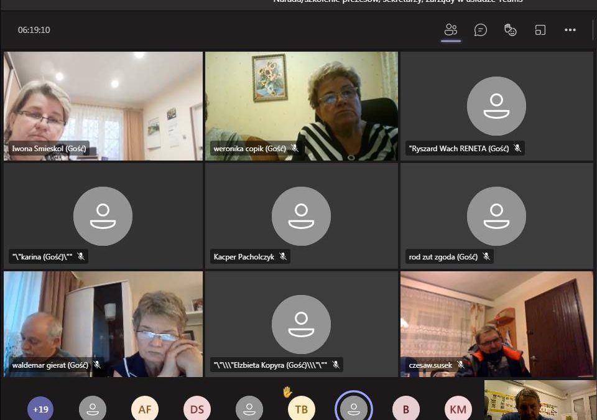Click raised hand icon above TB avatar
The width and height of the screenshot is (597, 420).
point(287,391)
